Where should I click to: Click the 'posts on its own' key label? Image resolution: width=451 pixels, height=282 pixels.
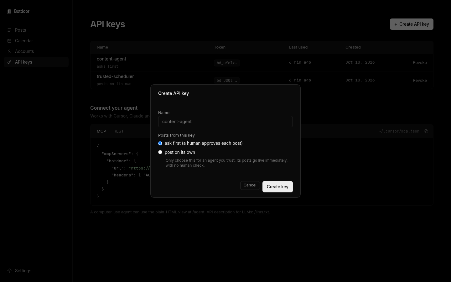(x=114, y=84)
